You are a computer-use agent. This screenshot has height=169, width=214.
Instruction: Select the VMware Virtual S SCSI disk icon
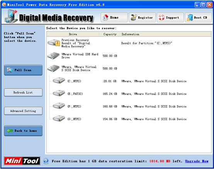click(53, 69)
